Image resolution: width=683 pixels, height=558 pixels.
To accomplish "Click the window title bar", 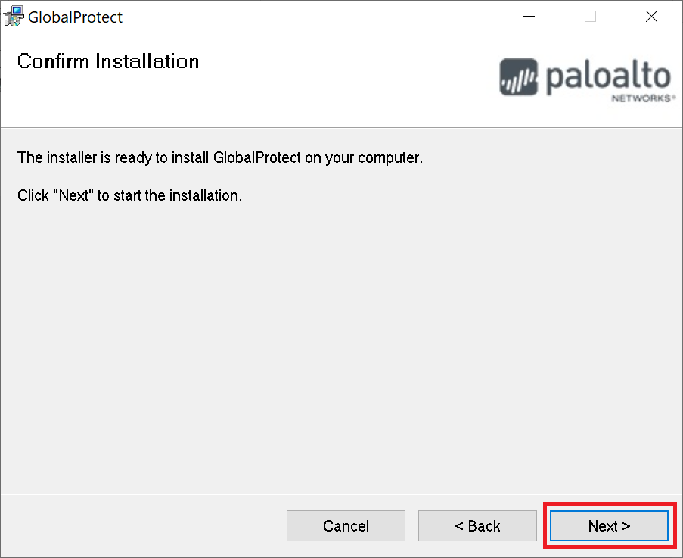I will tap(303, 16).
